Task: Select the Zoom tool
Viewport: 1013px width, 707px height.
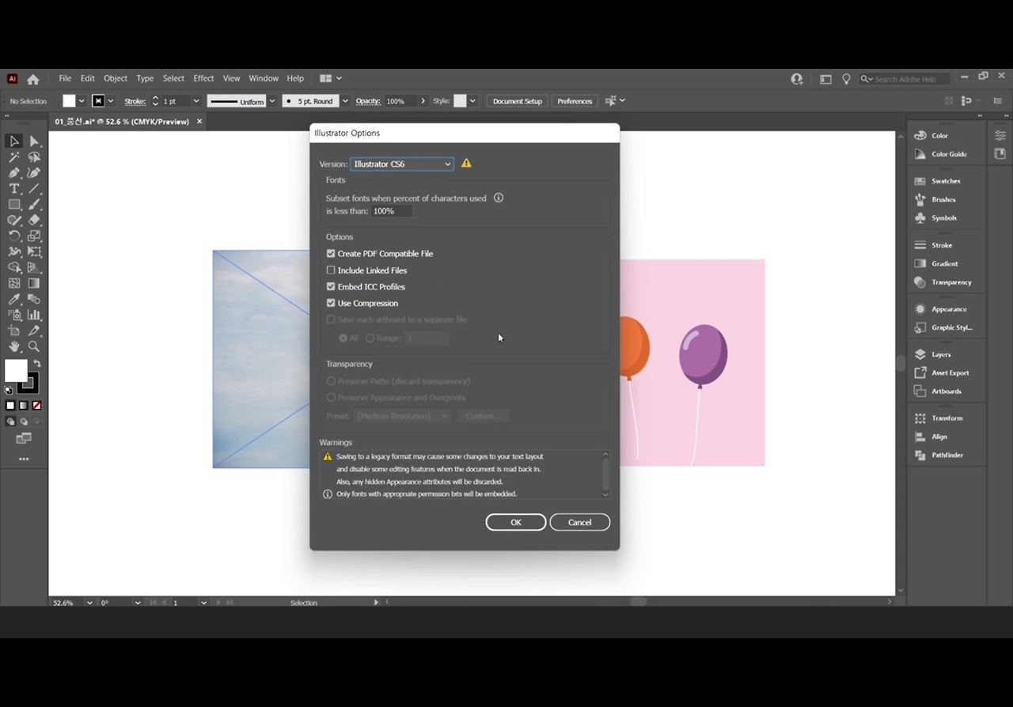Action: 34,346
